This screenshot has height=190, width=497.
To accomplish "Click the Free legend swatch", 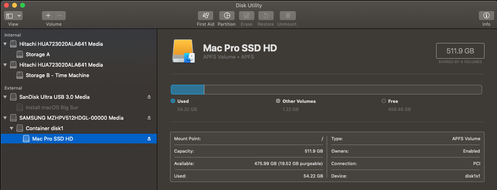I will click(x=384, y=101).
